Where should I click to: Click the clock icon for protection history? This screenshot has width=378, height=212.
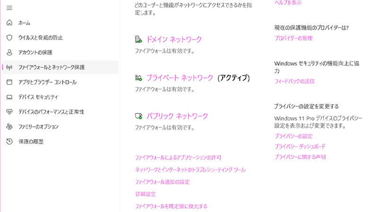click(x=9, y=141)
